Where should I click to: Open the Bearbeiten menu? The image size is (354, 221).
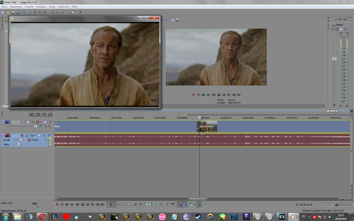tap(16, 7)
